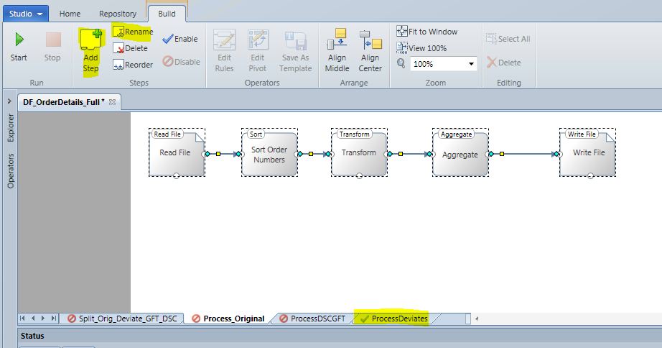Viewport: 662px width, 348px height.
Task: Switch to the Home ribbon tab
Action: click(70, 14)
